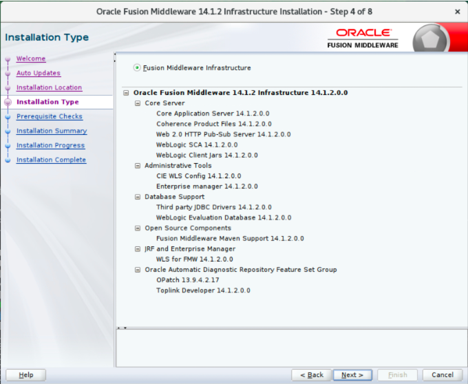Collapse the Administrative Tools group
468x384 pixels.
138,166
